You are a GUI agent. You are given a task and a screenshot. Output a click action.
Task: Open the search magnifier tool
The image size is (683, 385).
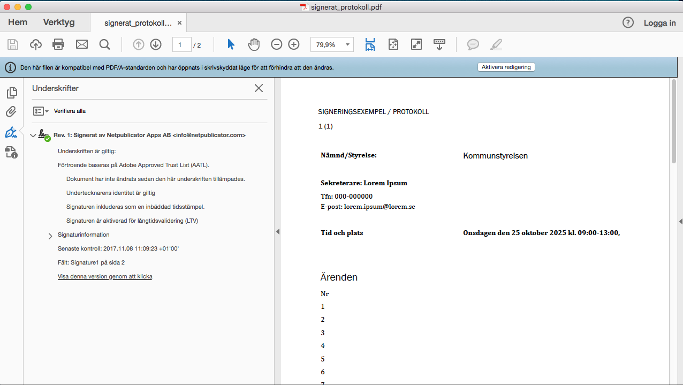(x=104, y=44)
